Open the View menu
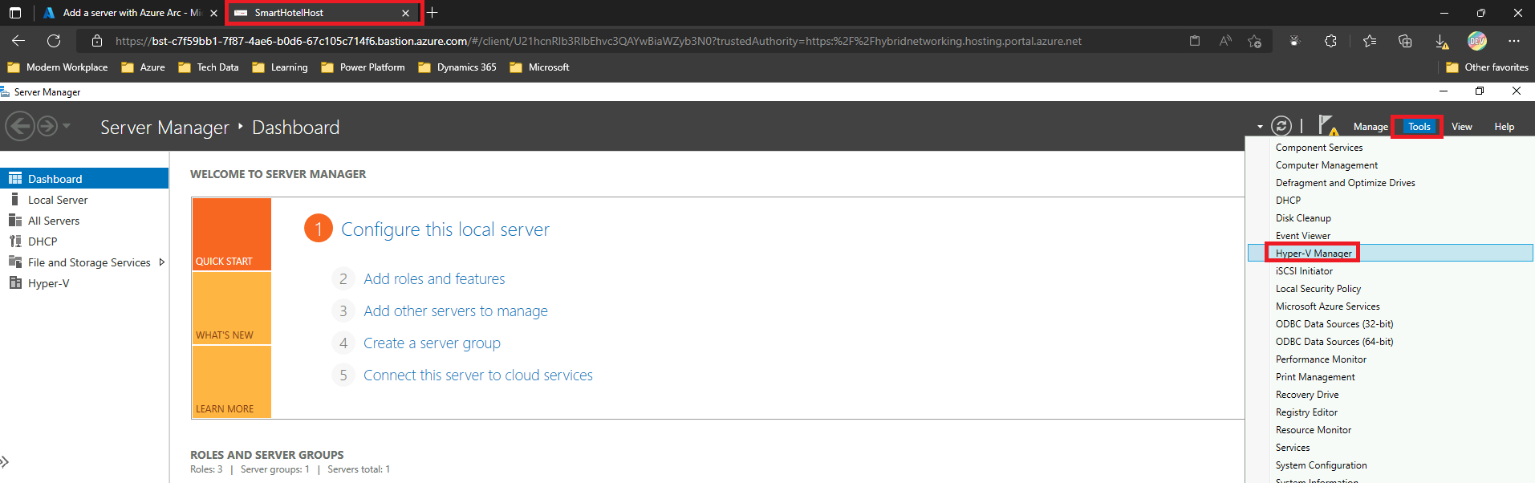1535x483 pixels. click(x=1462, y=127)
